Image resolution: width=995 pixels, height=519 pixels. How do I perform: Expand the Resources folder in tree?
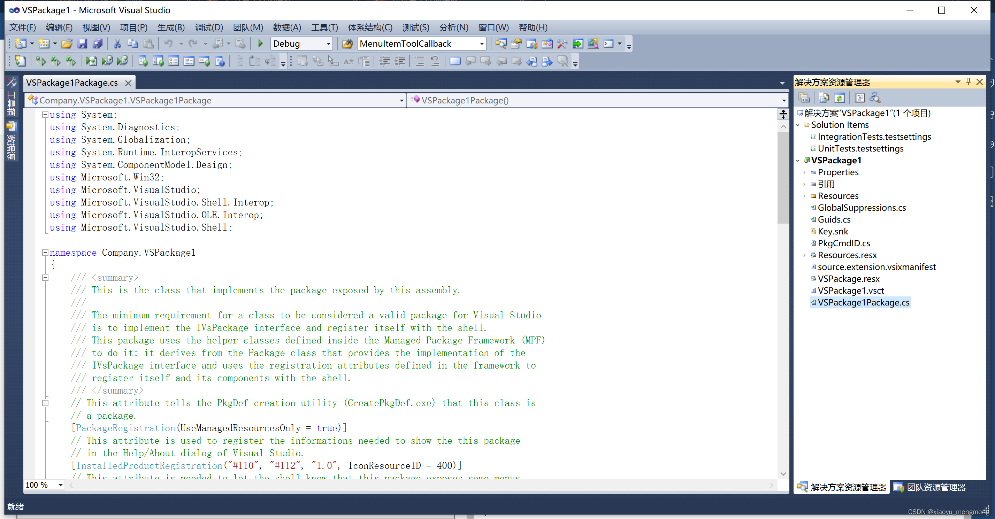click(x=805, y=196)
